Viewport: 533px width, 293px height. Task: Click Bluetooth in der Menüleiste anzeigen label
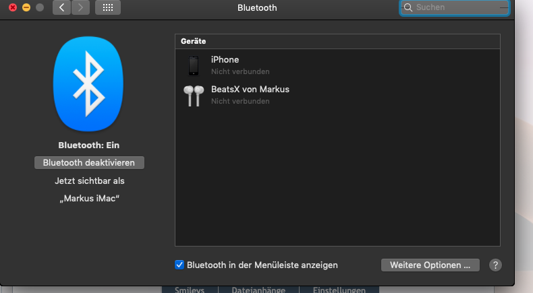tap(262, 265)
